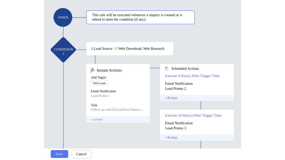Open Execute 4 Day(s) After Trigger Time
Viewport: 285px width, 160px height.
[x=192, y=76]
